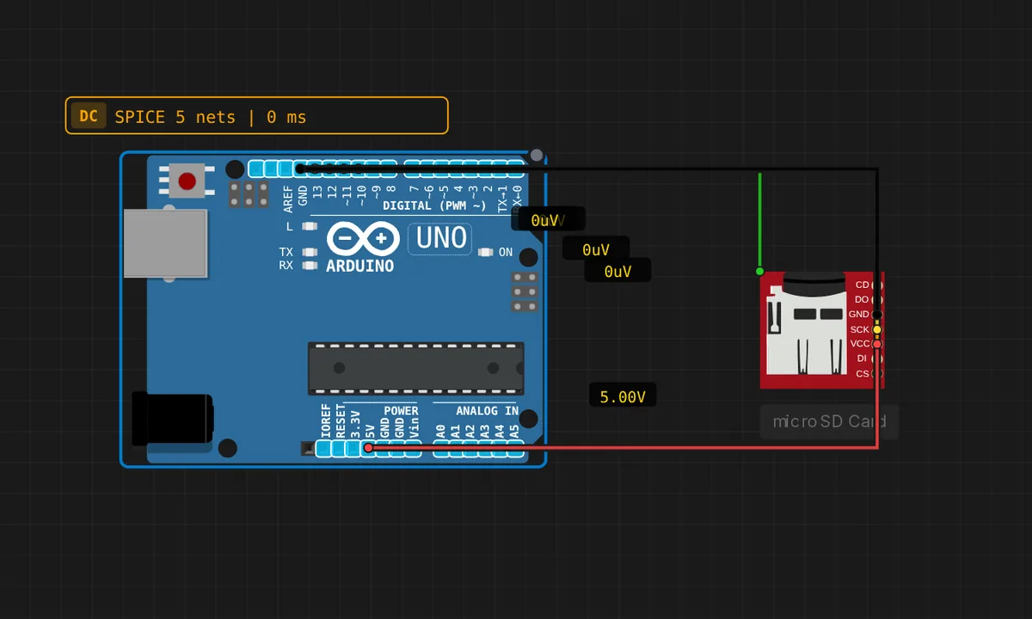Click the ICSP header near ON label
This screenshot has width=1032, height=619.
525,292
